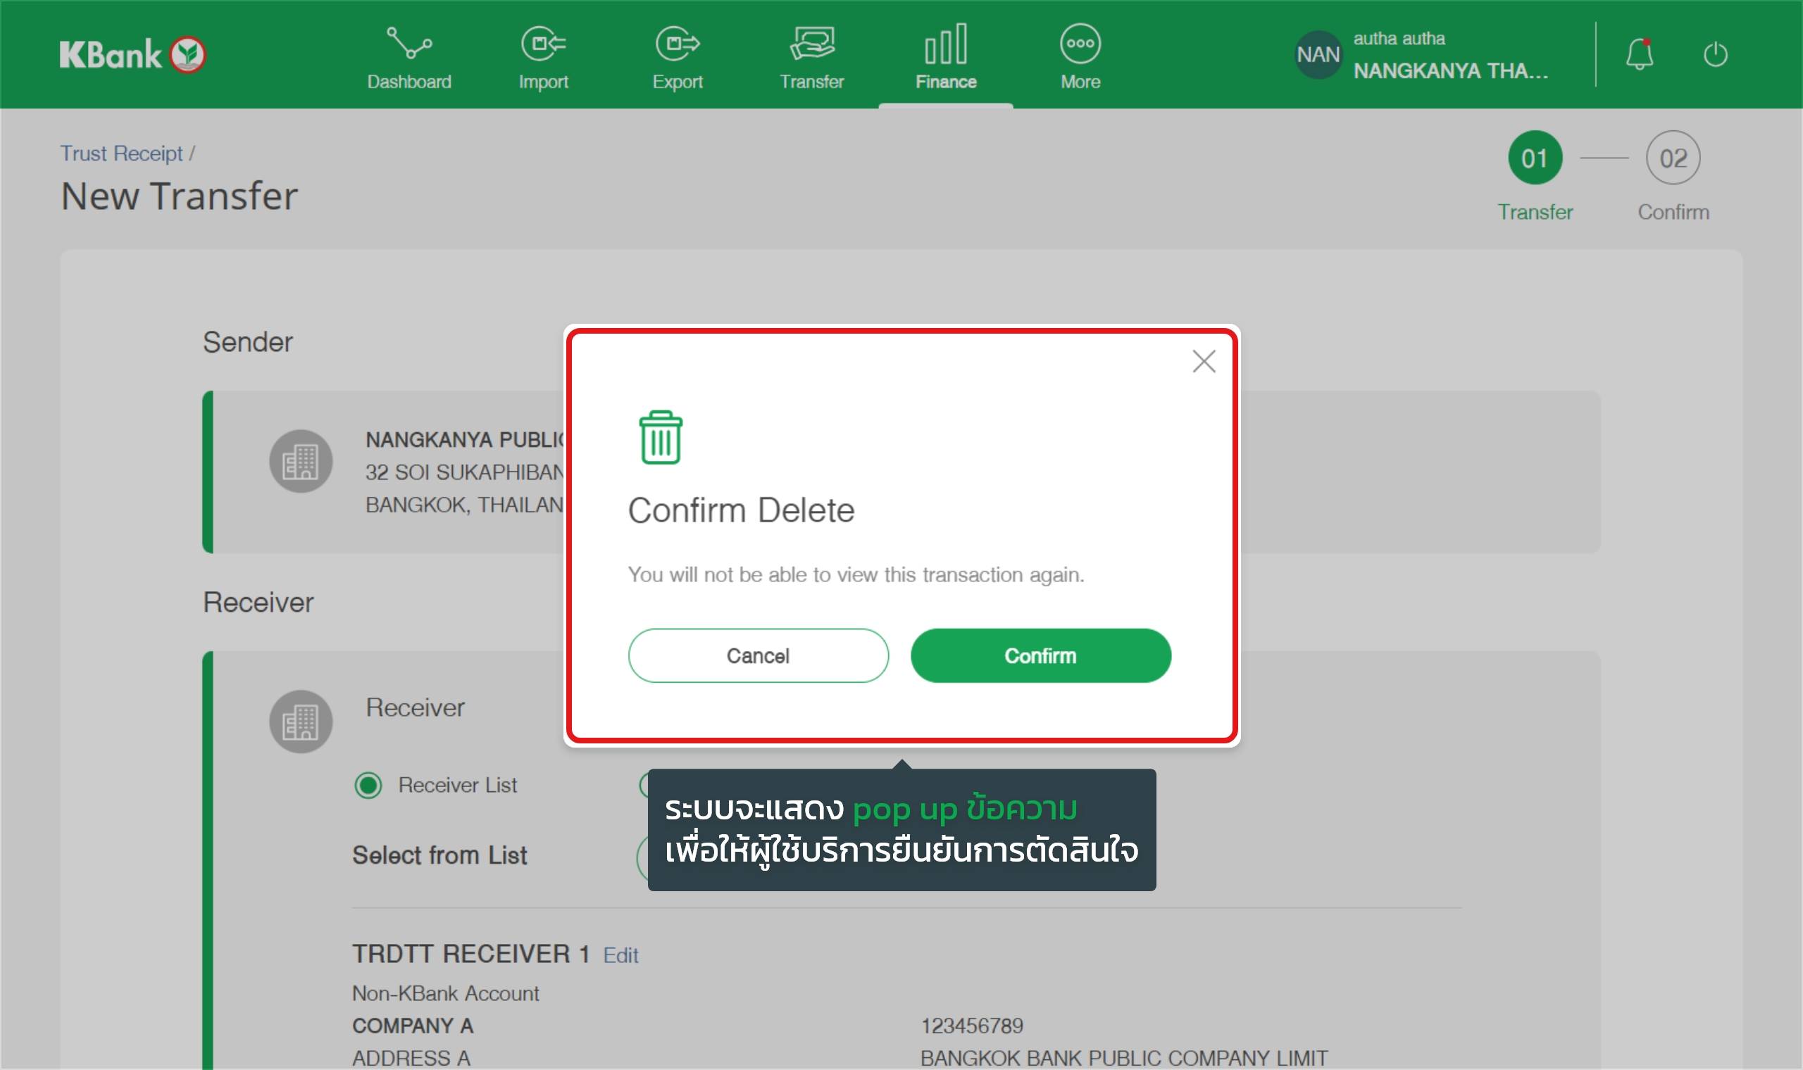
Task: Click the sender building icon
Action: click(x=301, y=462)
